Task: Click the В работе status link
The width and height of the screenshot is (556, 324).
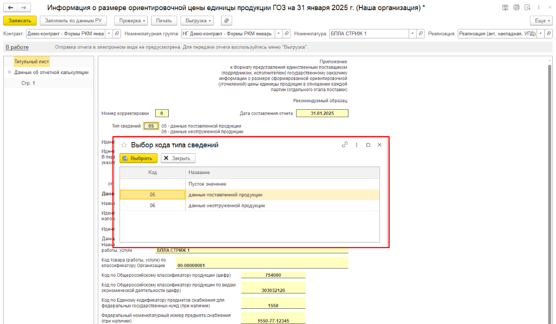Action: (17, 47)
